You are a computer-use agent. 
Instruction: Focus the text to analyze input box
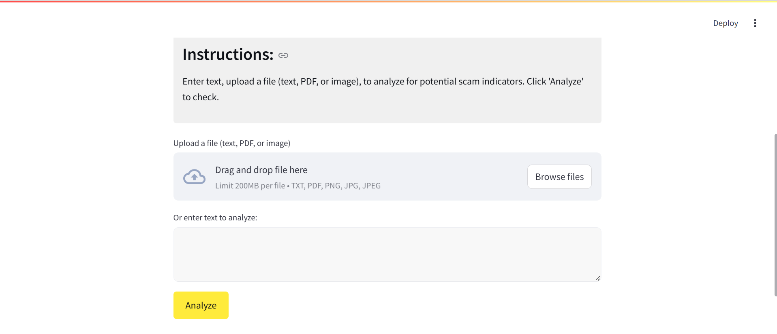(387, 254)
